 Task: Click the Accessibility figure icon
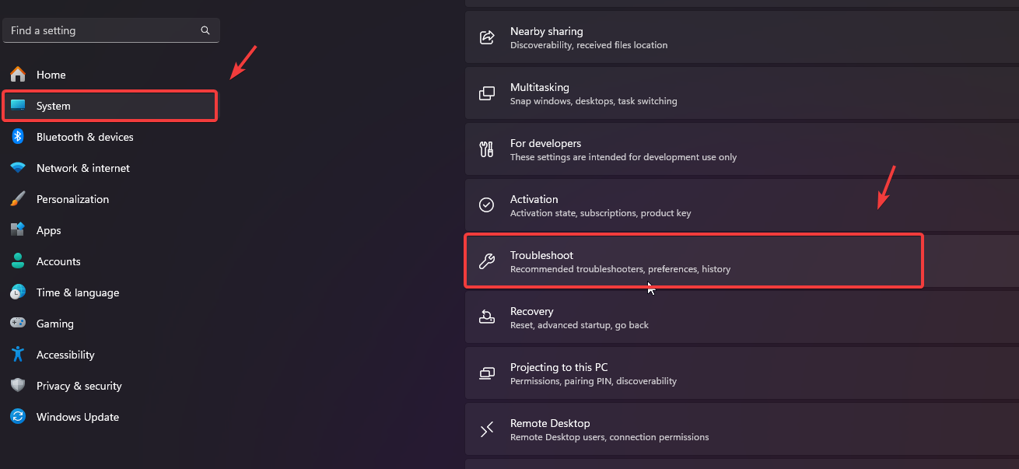[x=18, y=355]
